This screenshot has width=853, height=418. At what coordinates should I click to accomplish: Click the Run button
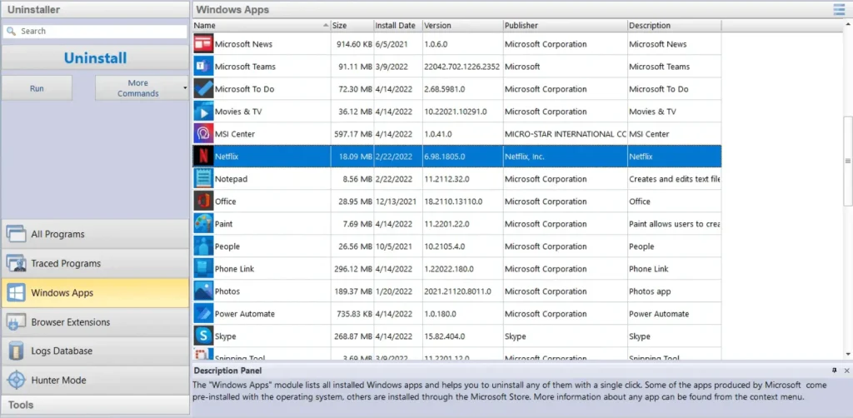click(x=37, y=88)
